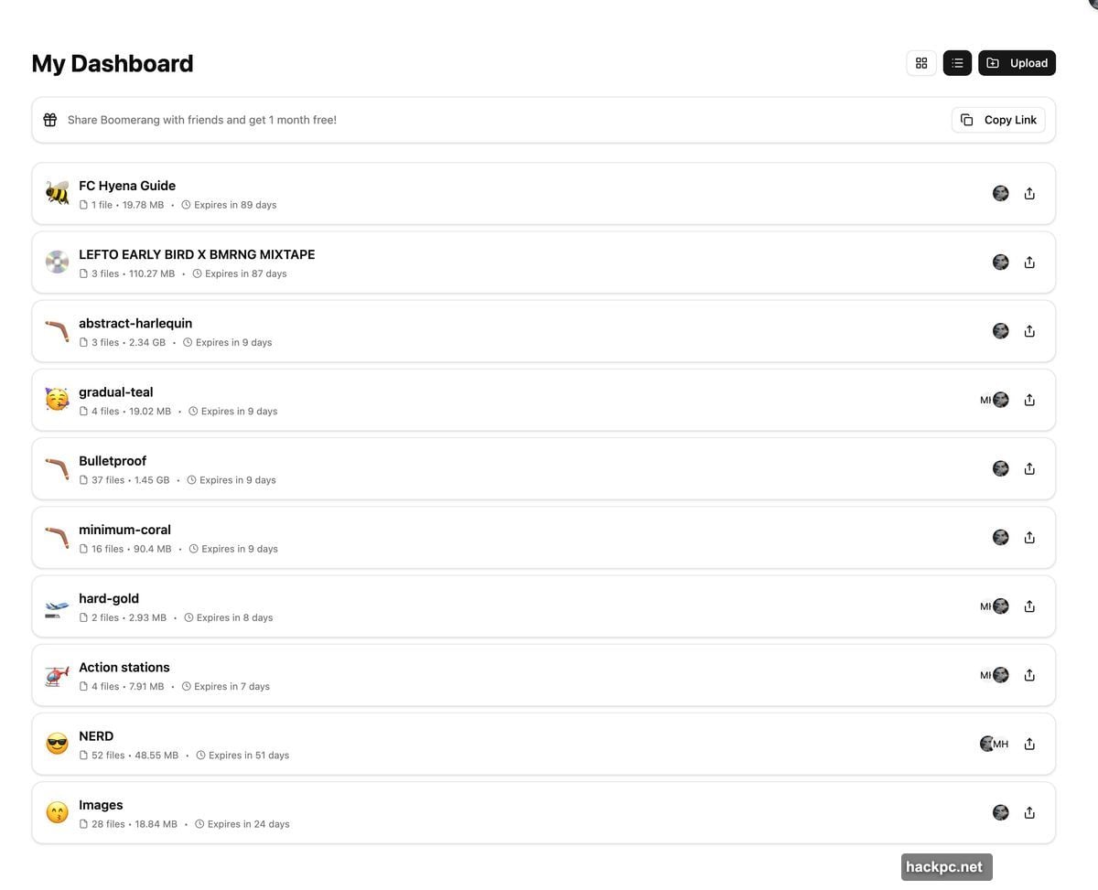Image resolution: width=1098 pixels, height=890 pixels.
Task: Share the NERD transfer
Action: [x=1029, y=743]
